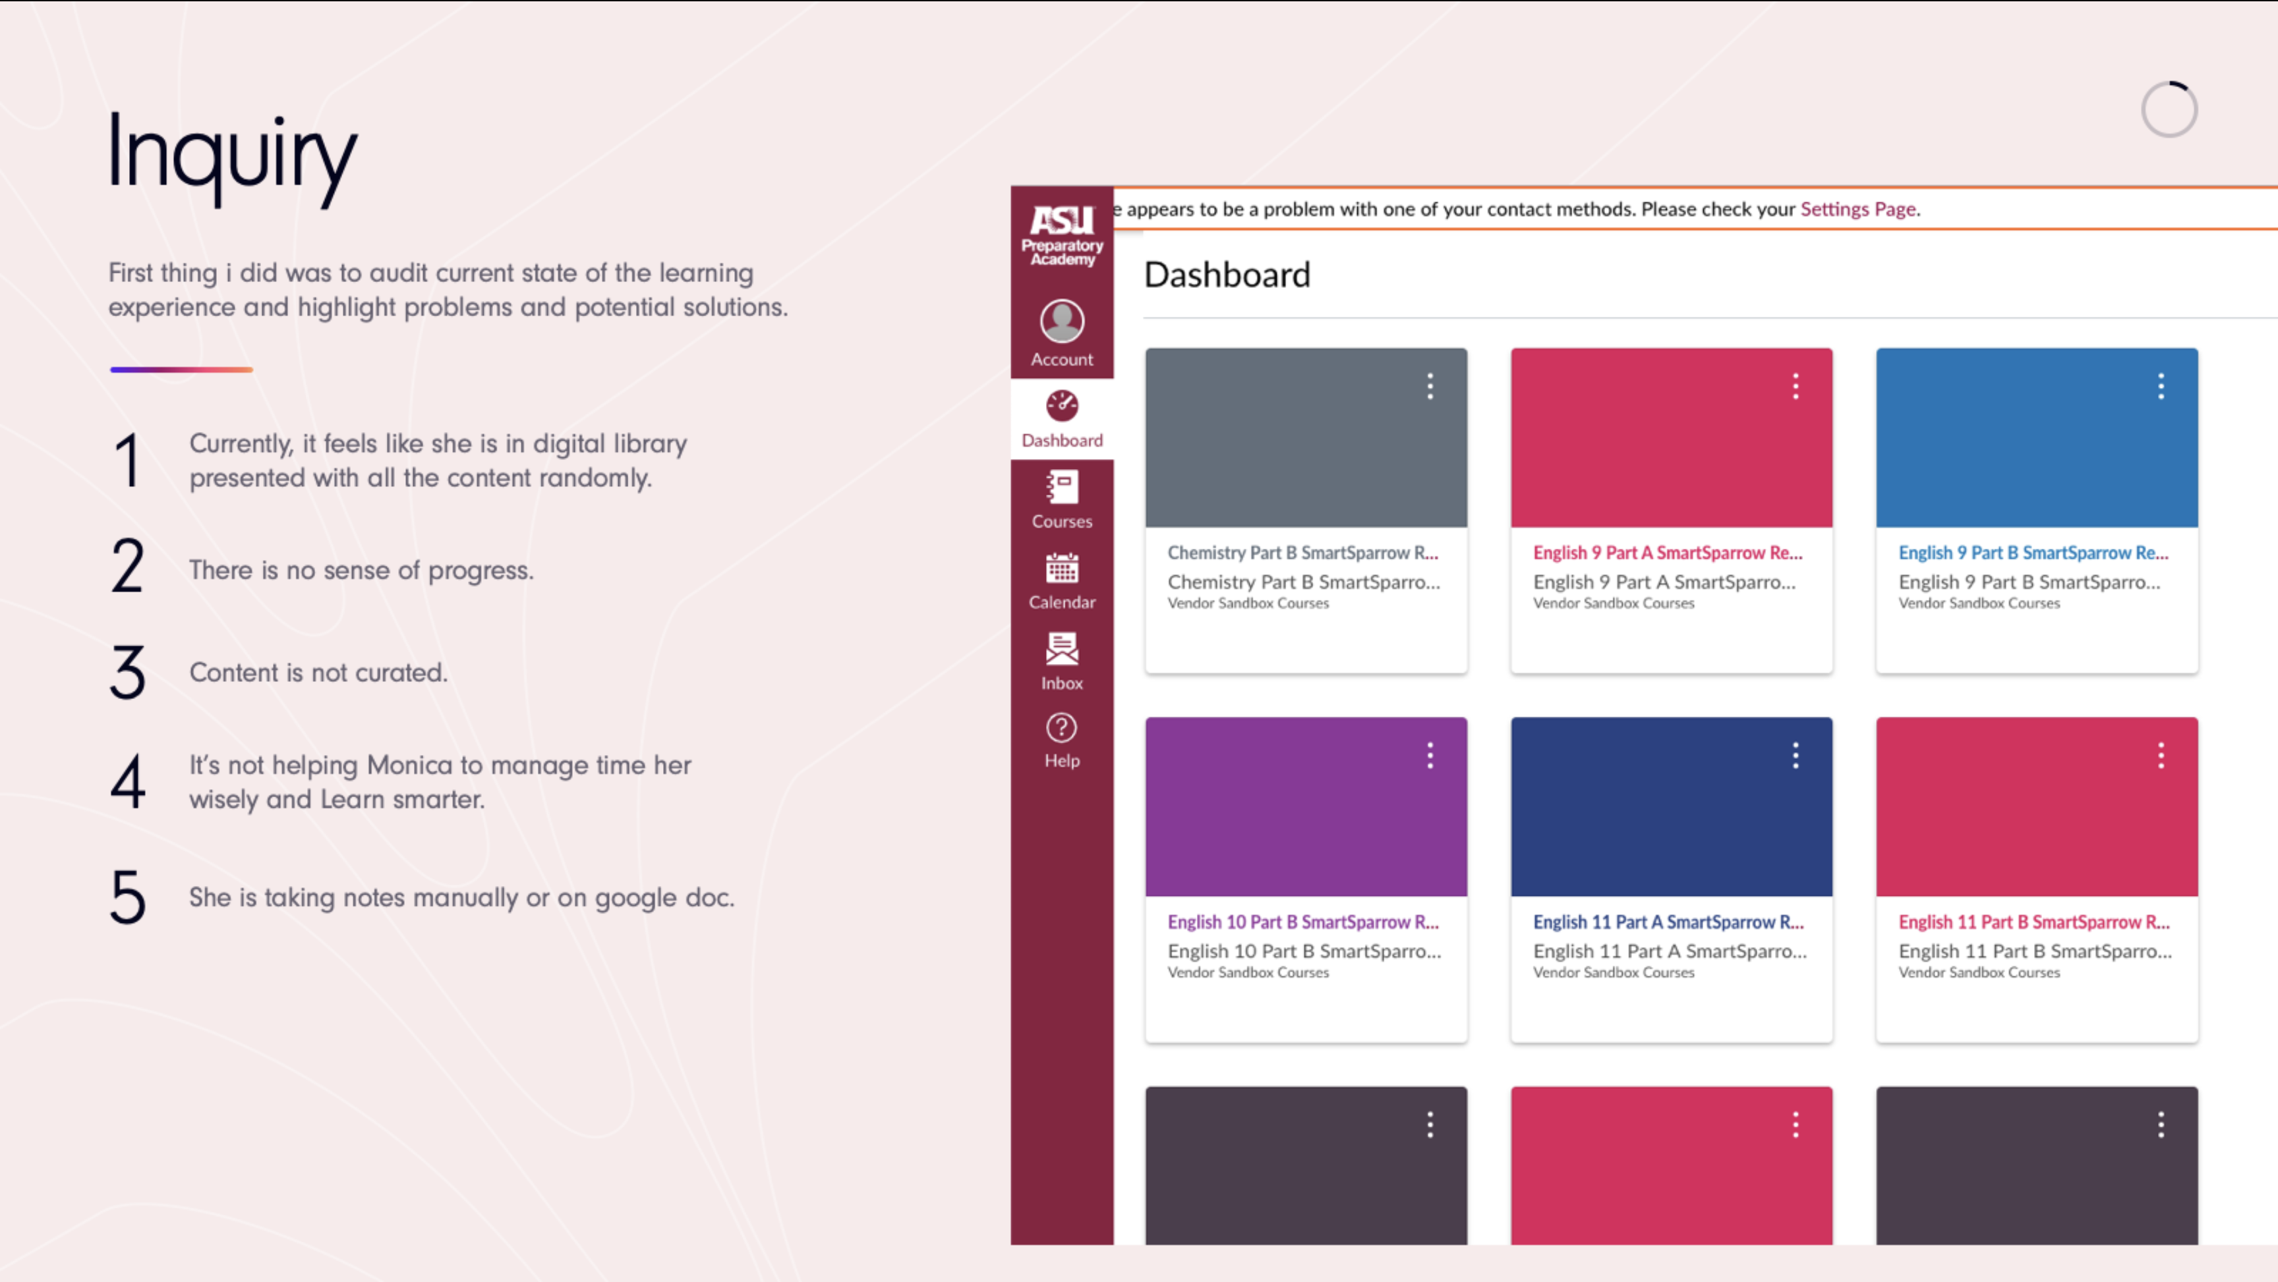The image size is (2278, 1282).
Task: Open English 11 Part B SmartSparrow course link
Action: pos(2034,922)
